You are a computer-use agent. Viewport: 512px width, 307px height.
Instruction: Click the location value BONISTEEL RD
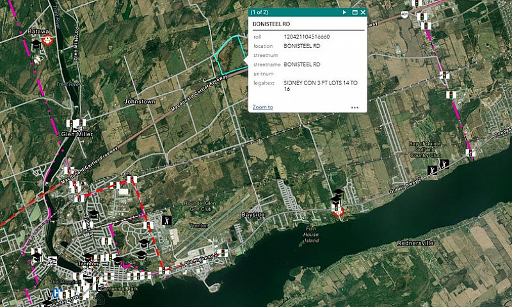(x=301, y=46)
